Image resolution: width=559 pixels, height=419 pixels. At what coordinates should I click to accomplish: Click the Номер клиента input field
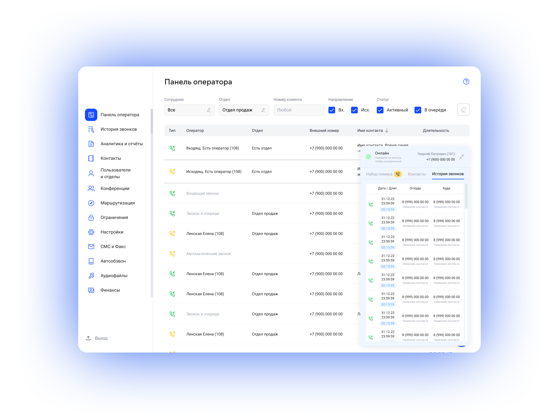[x=298, y=110]
